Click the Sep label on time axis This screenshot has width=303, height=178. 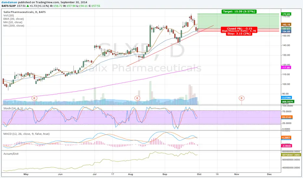pos(165,174)
